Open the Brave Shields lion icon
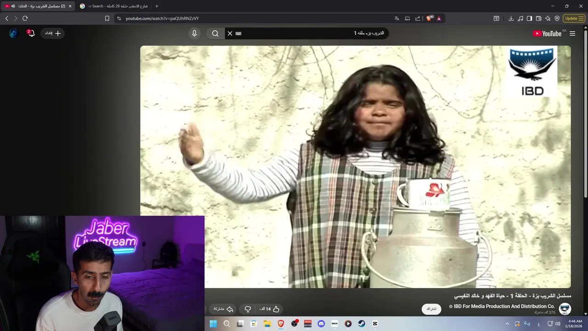This screenshot has height=331, width=588. coord(430,18)
